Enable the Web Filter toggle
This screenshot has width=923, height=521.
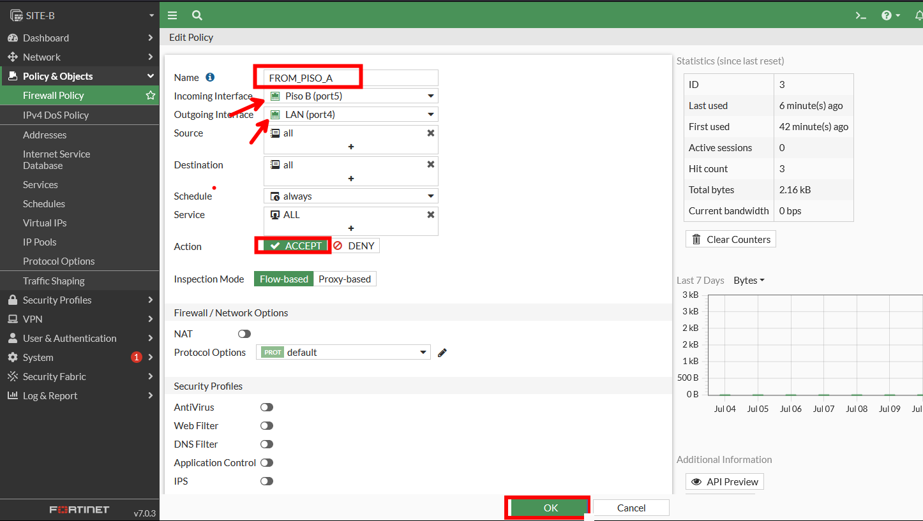pos(267,426)
